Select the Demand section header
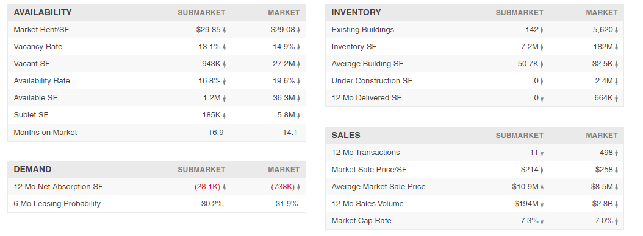 tap(32, 169)
